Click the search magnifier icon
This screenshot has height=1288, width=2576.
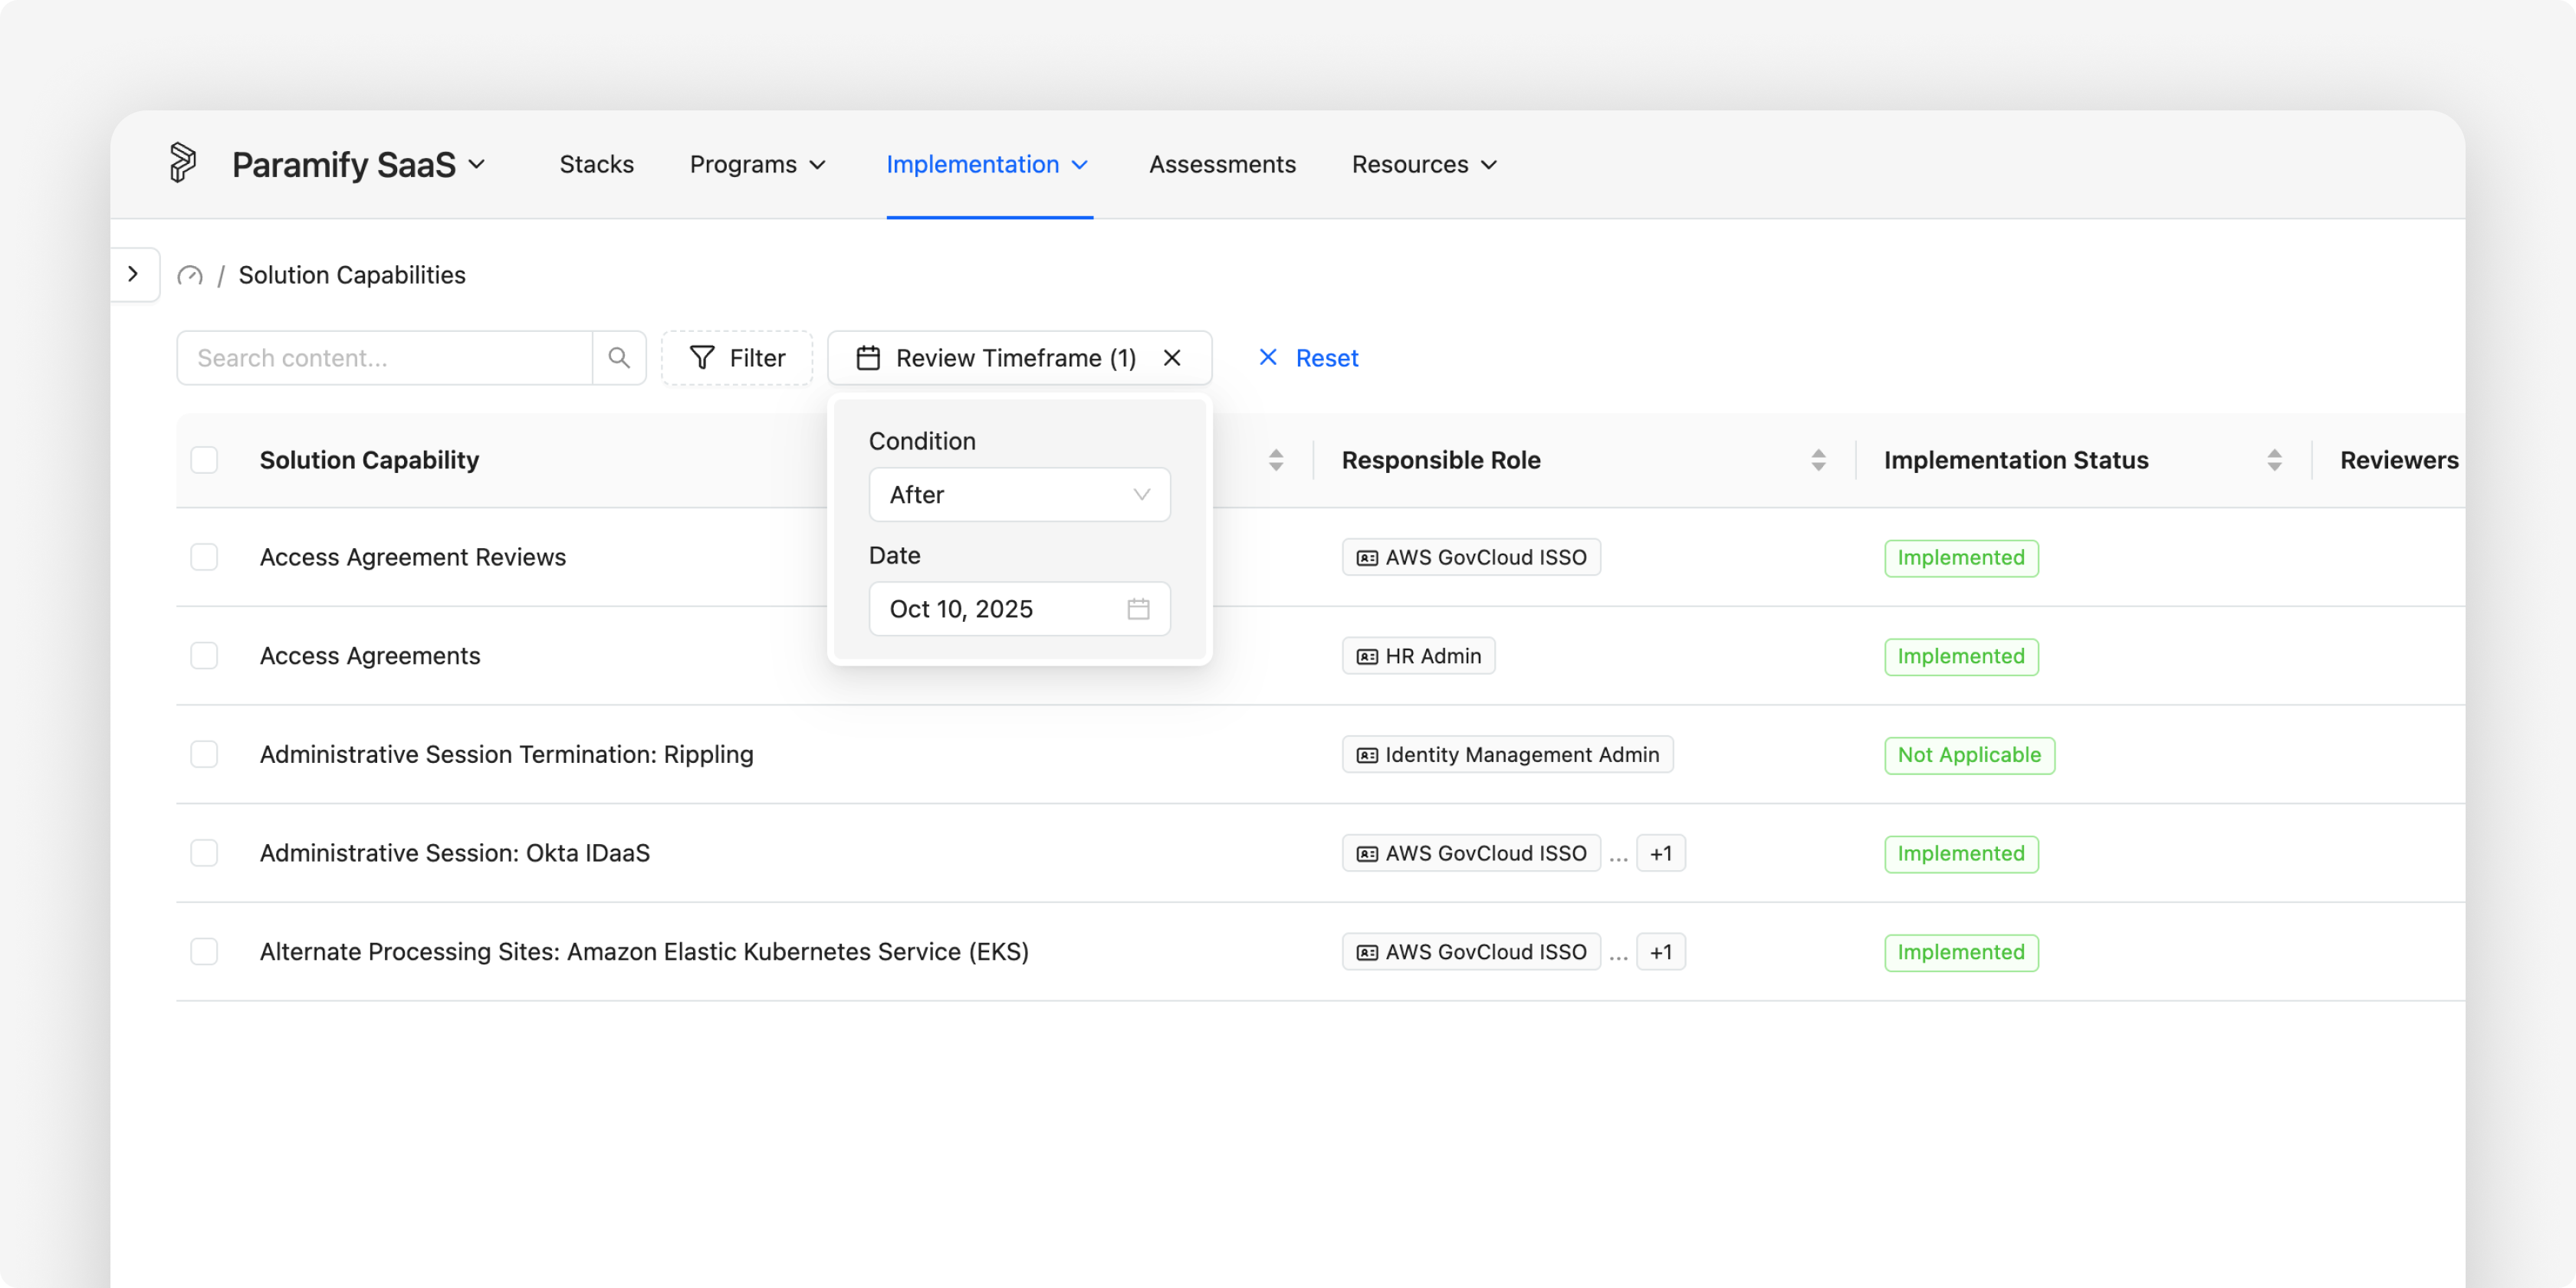(x=619, y=358)
